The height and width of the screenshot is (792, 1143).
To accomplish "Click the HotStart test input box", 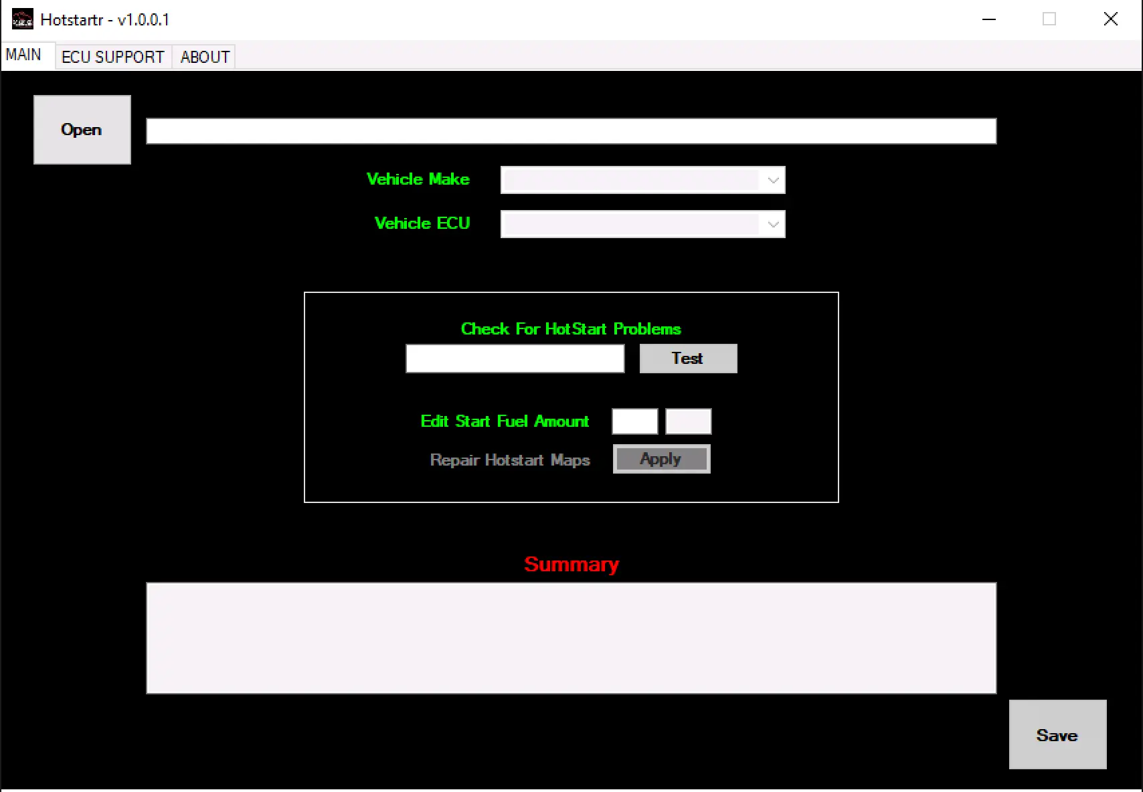I will [x=514, y=358].
